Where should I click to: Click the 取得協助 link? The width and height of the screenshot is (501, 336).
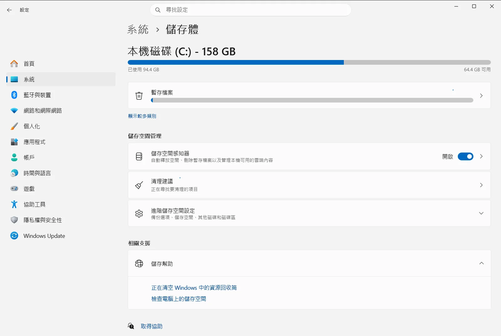pyautogui.click(x=152, y=326)
